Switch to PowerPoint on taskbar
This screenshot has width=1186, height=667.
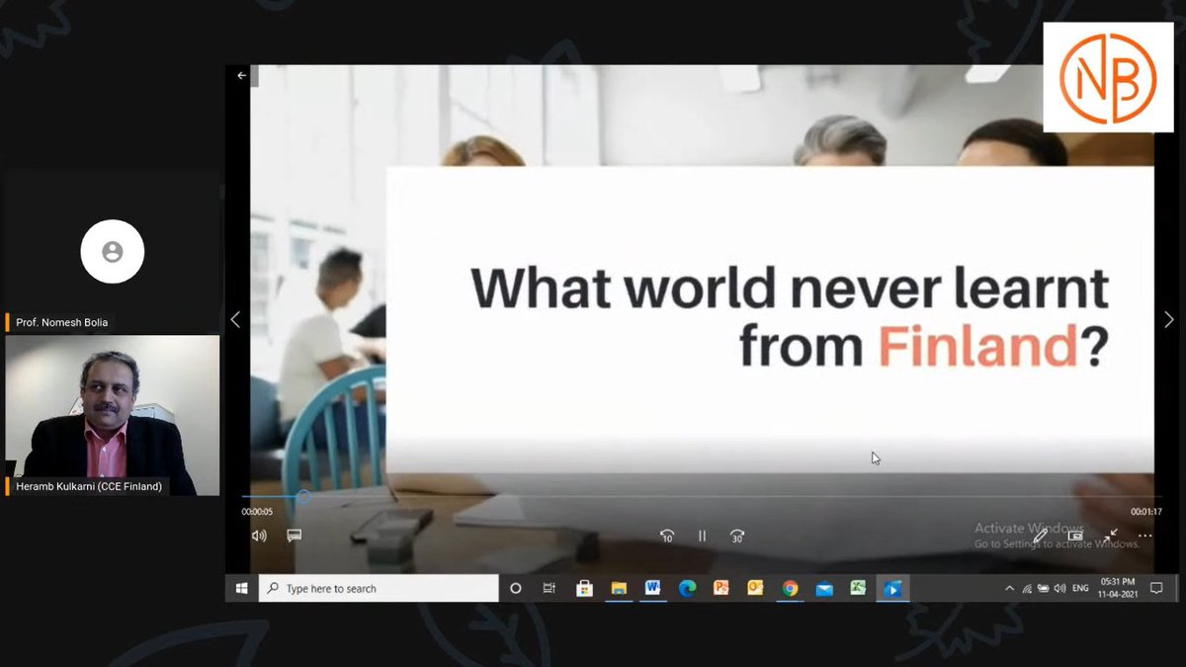click(x=720, y=588)
